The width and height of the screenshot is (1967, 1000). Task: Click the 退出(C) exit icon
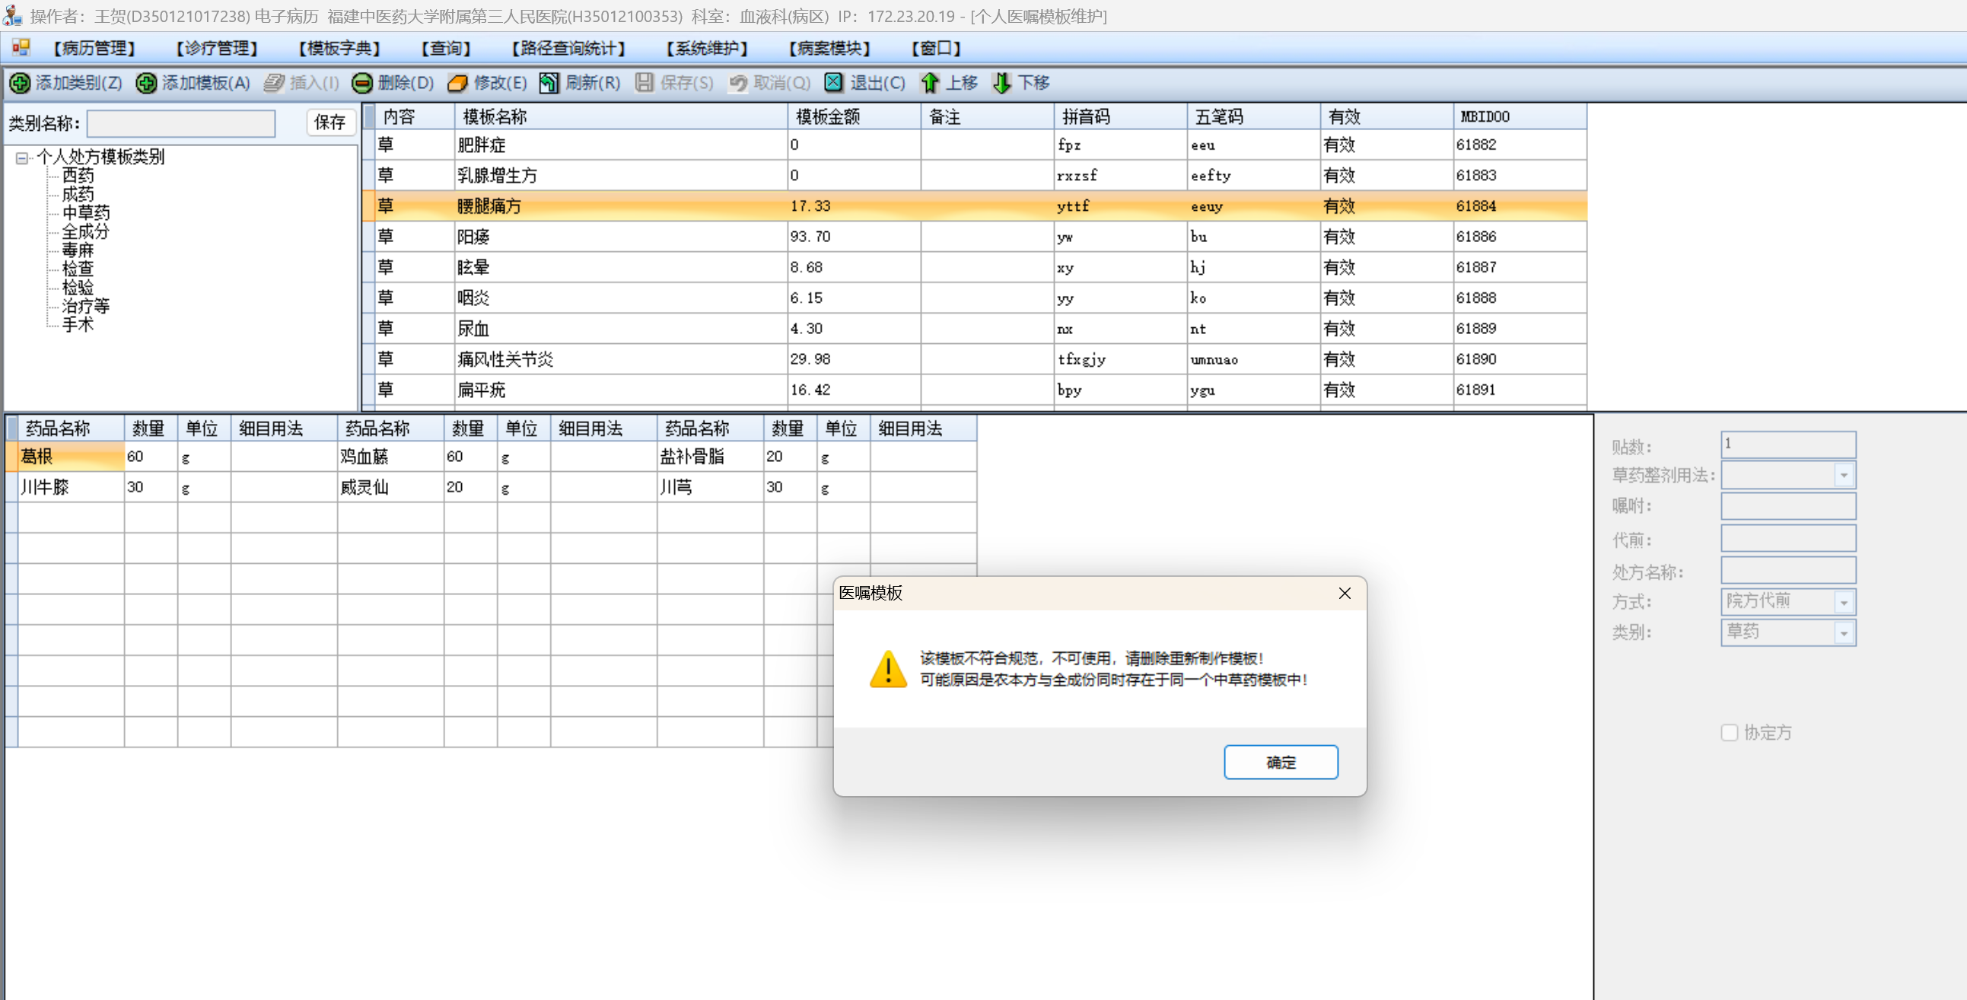click(834, 82)
